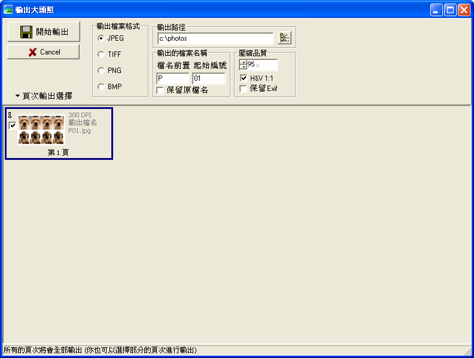
Task: Uncheck the page 1 selection checkbox
Action: pos(13,126)
